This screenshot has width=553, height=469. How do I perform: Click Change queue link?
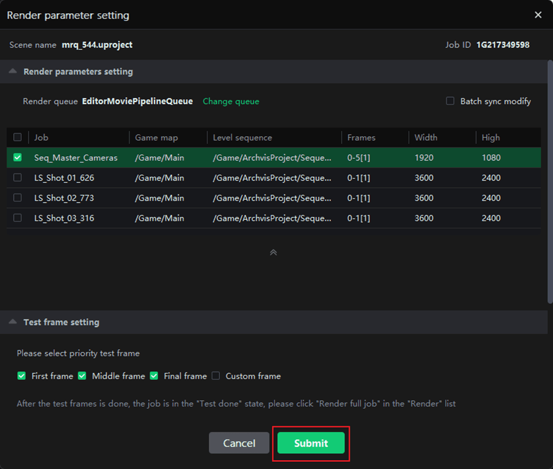[231, 101]
